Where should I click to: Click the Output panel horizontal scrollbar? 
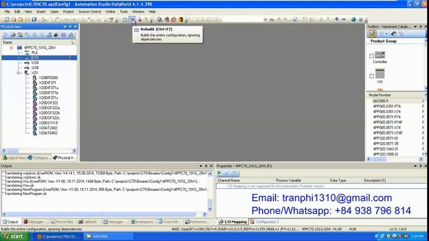(104, 214)
